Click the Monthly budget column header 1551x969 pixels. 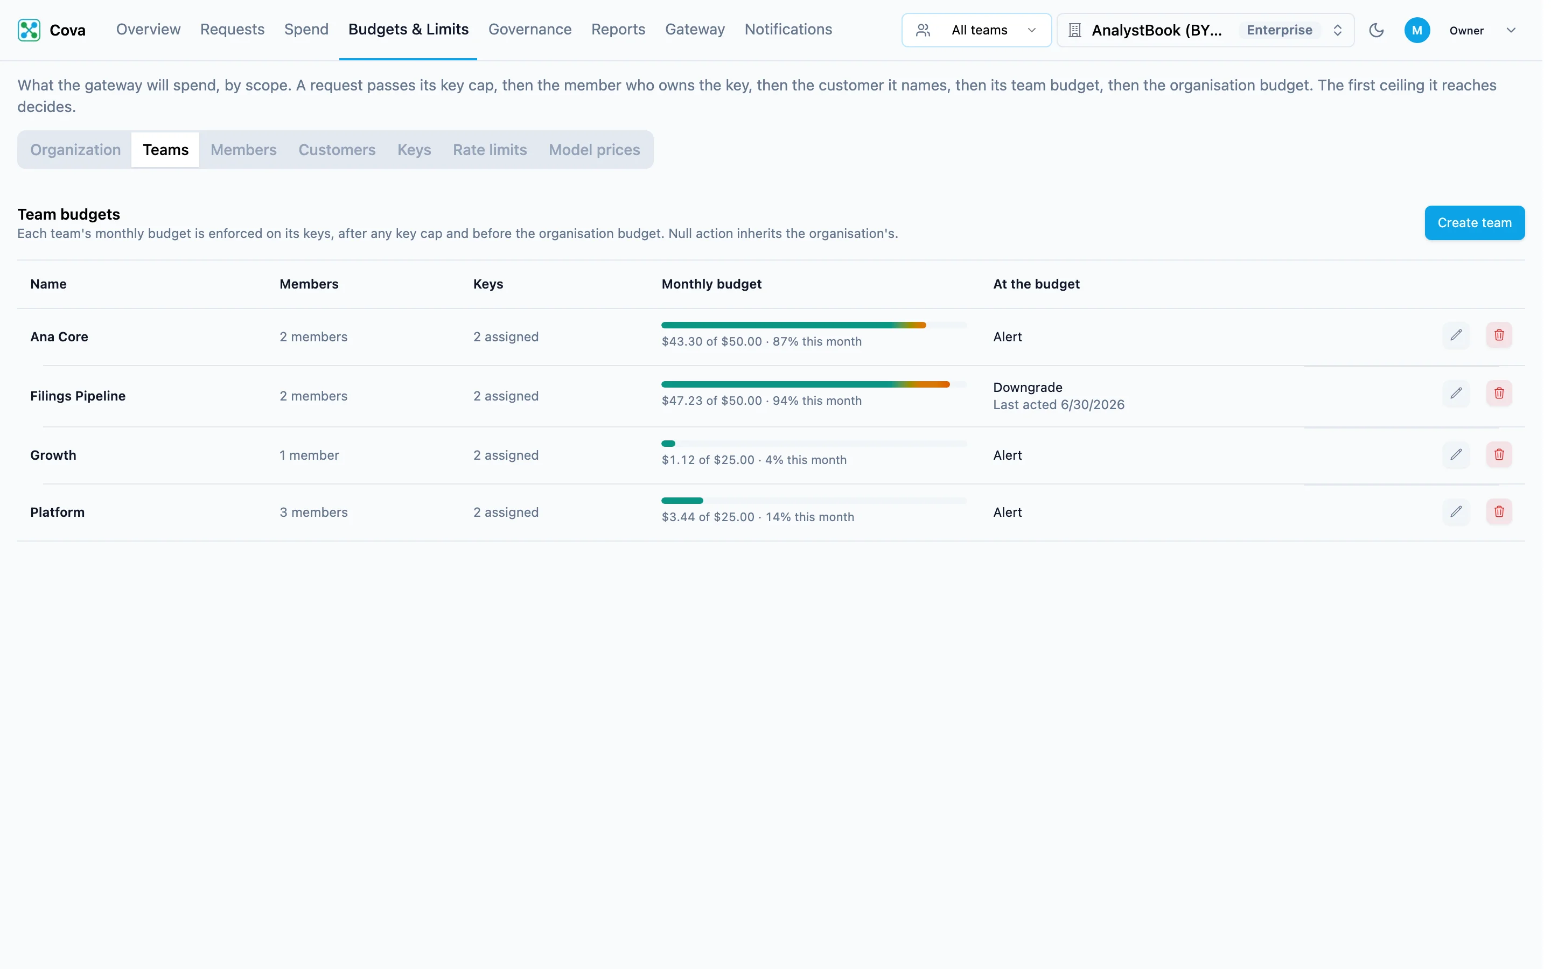point(711,284)
